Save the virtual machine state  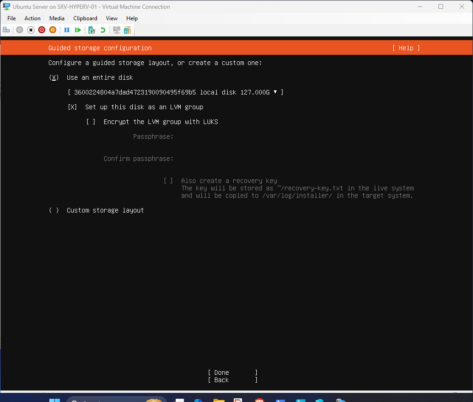[x=53, y=30]
